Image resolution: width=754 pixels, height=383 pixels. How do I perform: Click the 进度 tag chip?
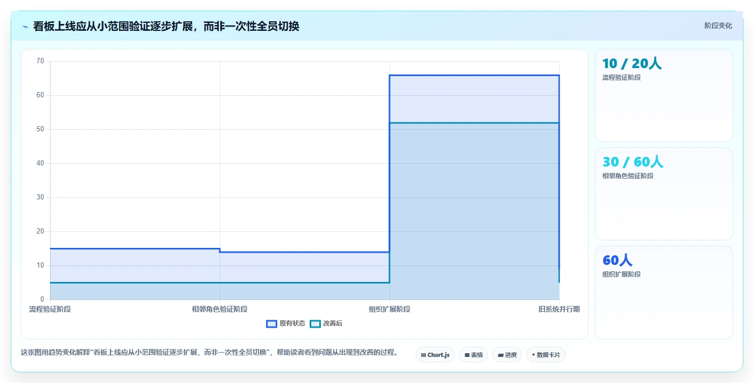[507, 355]
